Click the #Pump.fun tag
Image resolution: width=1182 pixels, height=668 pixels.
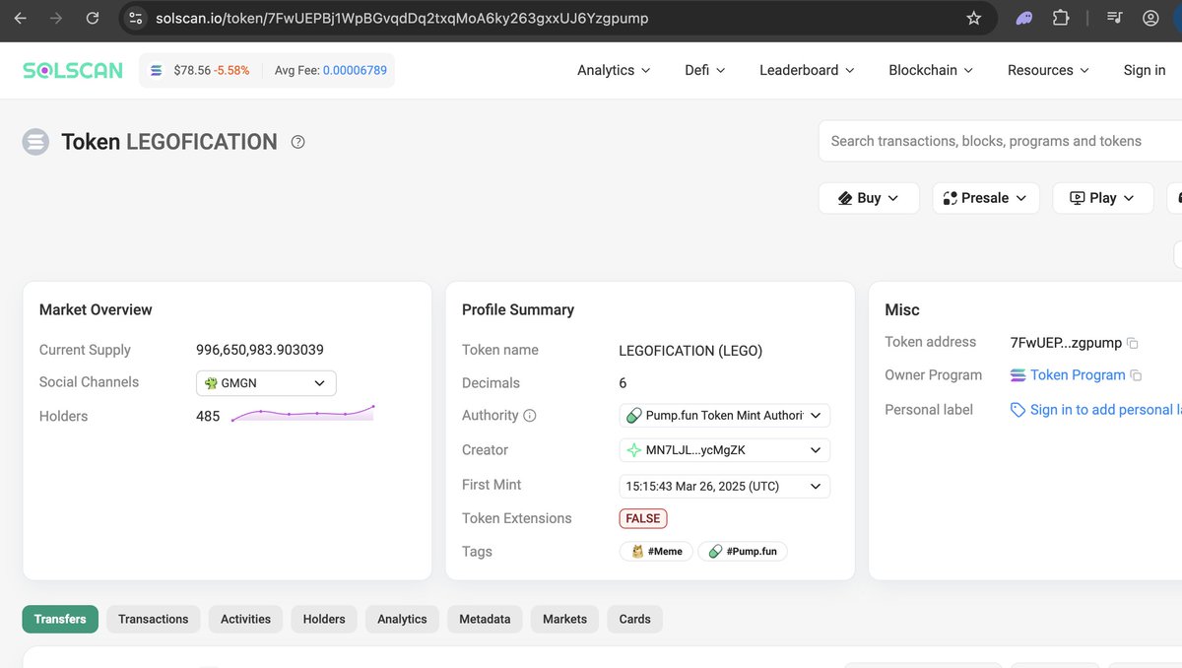coord(743,552)
